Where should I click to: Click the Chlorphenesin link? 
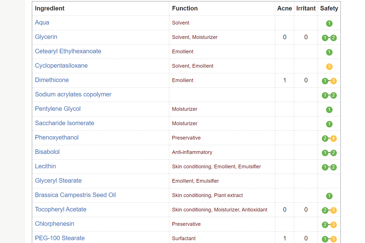[54, 224]
